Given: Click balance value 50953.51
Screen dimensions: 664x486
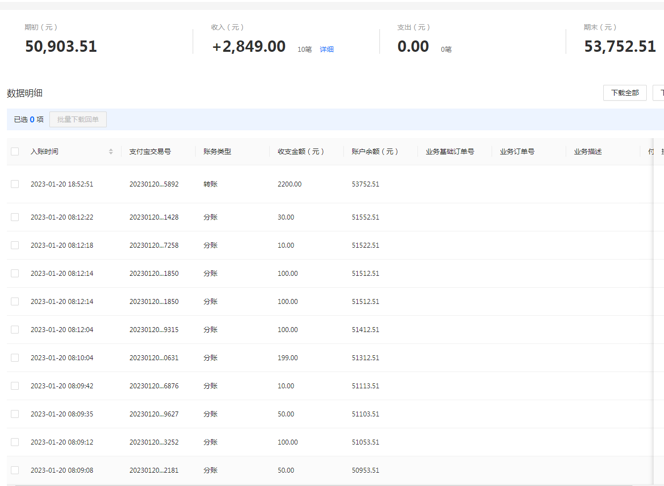Looking at the screenshot, I should pyautogui.click(x=366, y=470).
